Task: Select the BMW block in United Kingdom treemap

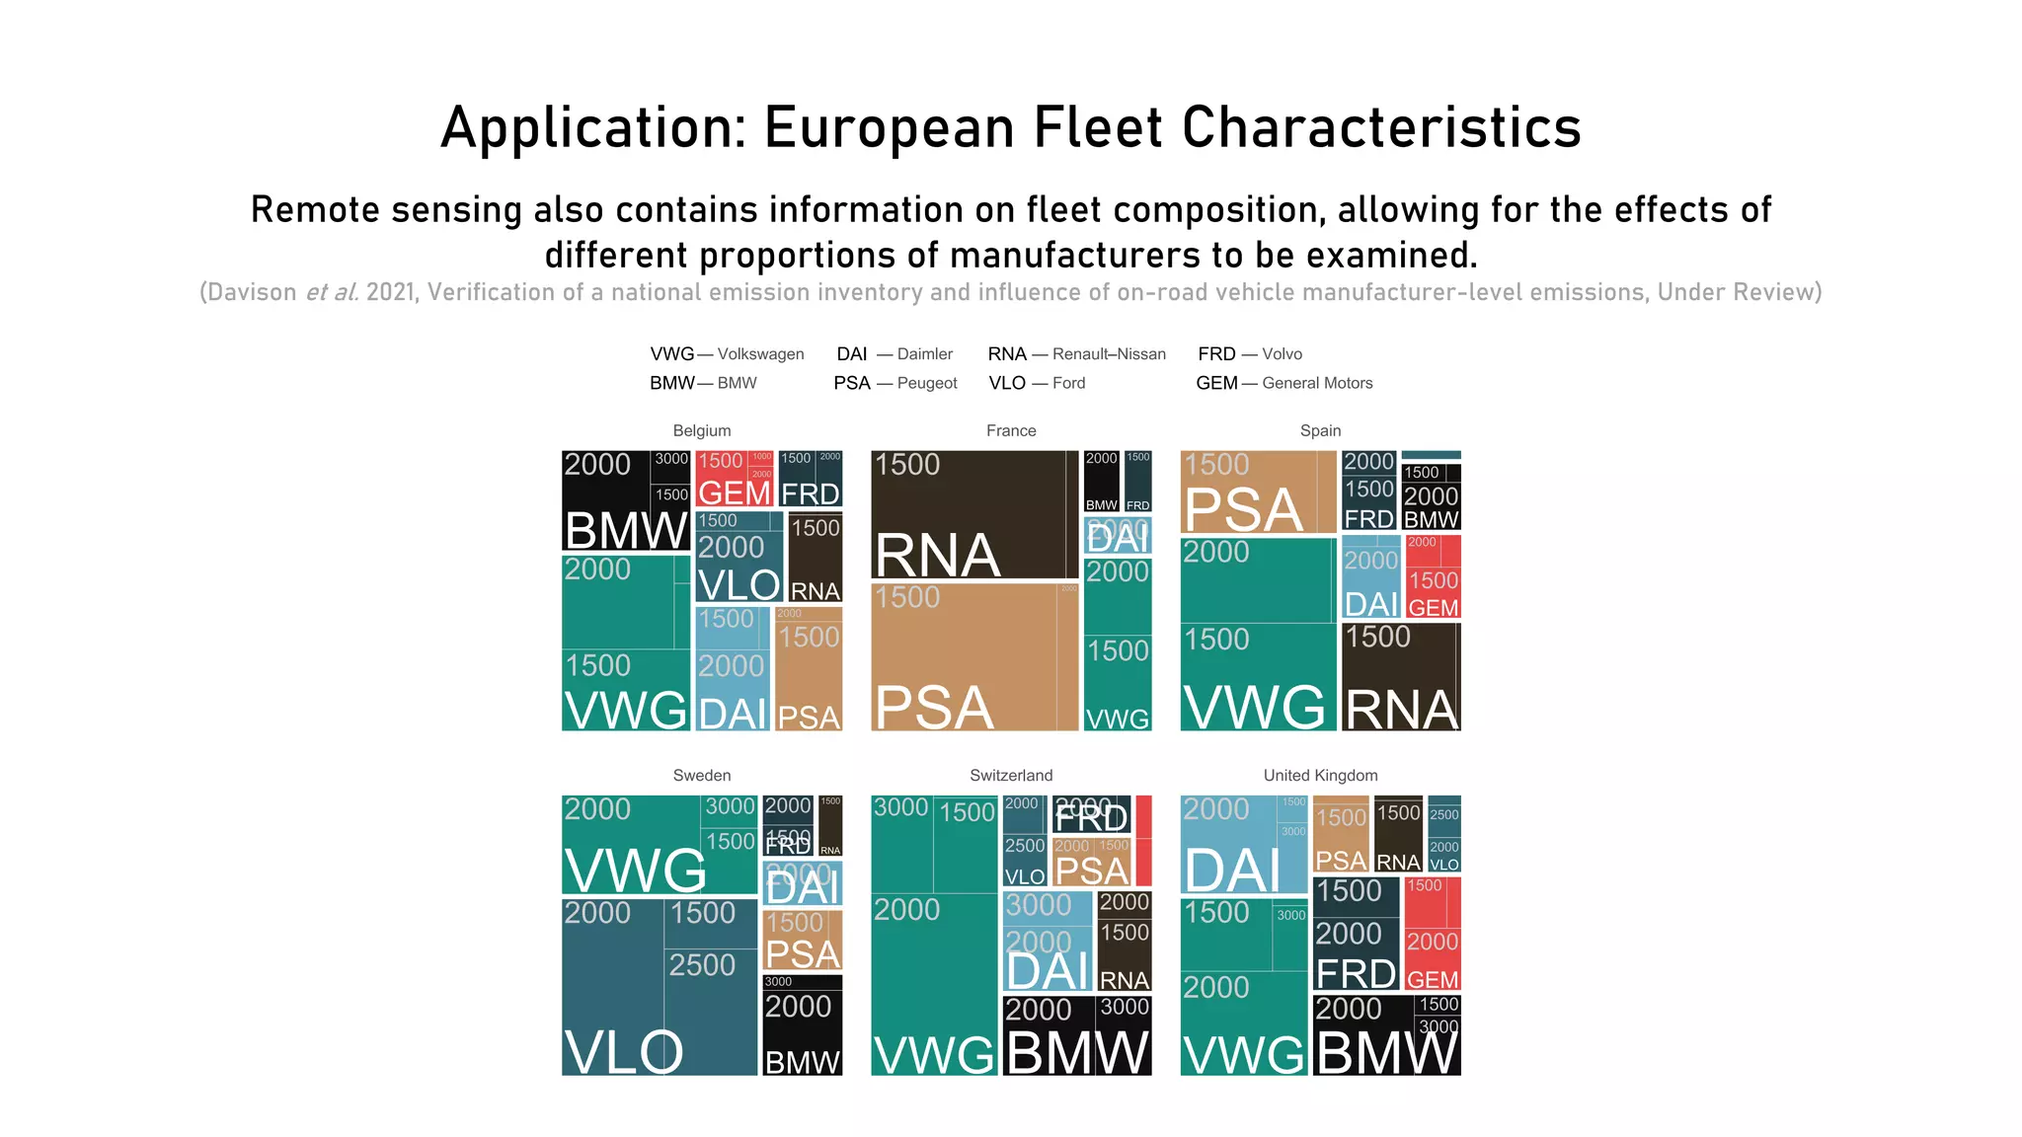Action: tap(1386, 1035)
